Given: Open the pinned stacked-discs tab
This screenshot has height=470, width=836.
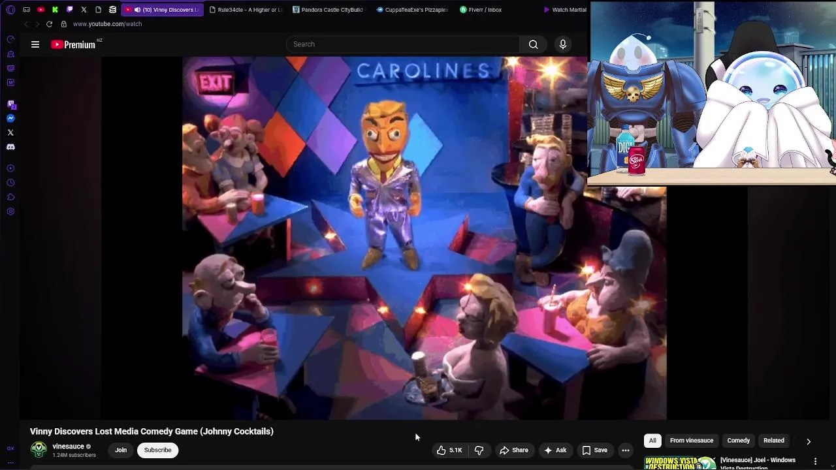Looking at the screenshot, I should point(113,10).
